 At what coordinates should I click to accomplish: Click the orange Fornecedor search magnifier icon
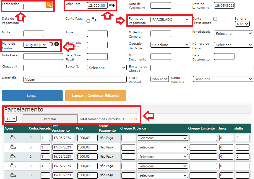pos(49,5)
